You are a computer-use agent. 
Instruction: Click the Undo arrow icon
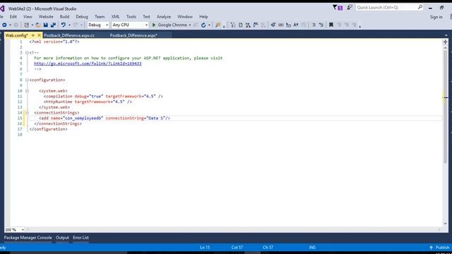tap(63, 25)
